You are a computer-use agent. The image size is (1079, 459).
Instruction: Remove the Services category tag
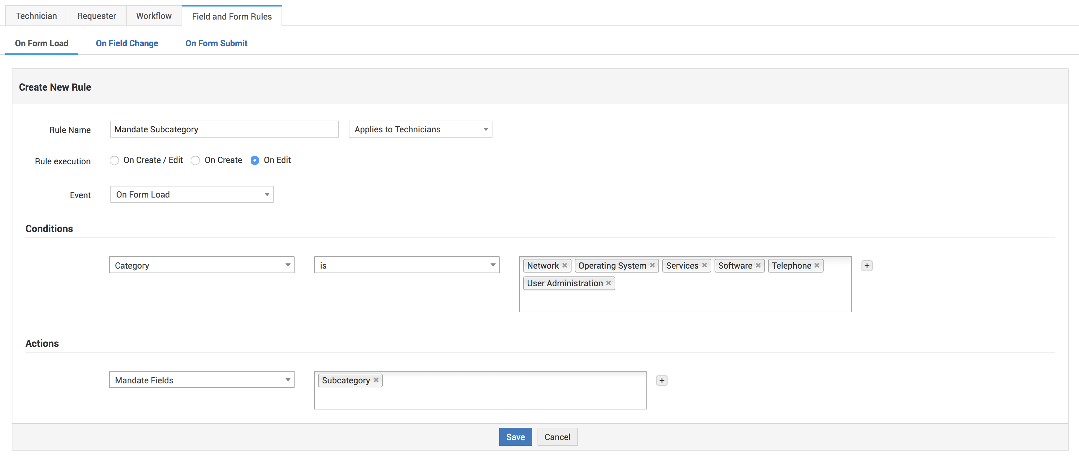(704, 265)
